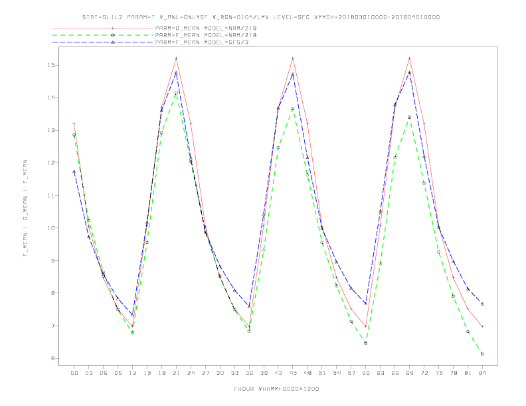Click the triangle marker in blue legend line
526x406 pixels.
tap(113, 42)
